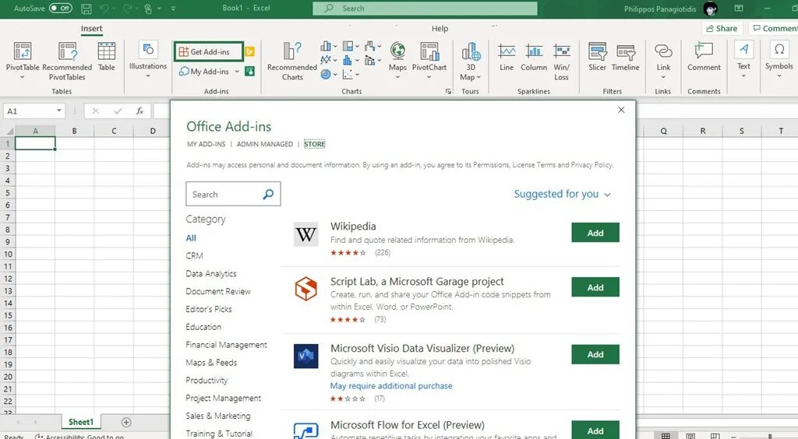Add the Script Lab add-in
Viewport: 798px width, 439px height.
[595, 287]
